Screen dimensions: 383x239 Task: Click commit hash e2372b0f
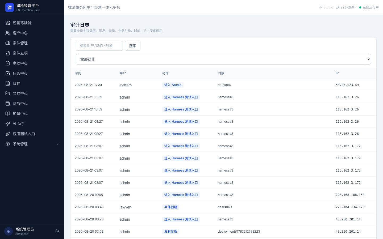pos(346,7)
